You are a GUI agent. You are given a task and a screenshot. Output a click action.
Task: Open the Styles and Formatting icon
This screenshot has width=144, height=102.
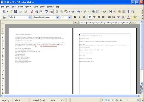click(x=4, y=17)
